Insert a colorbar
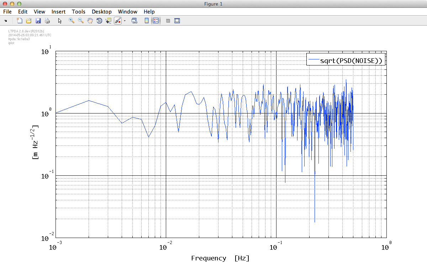 [x=147, y=21]
